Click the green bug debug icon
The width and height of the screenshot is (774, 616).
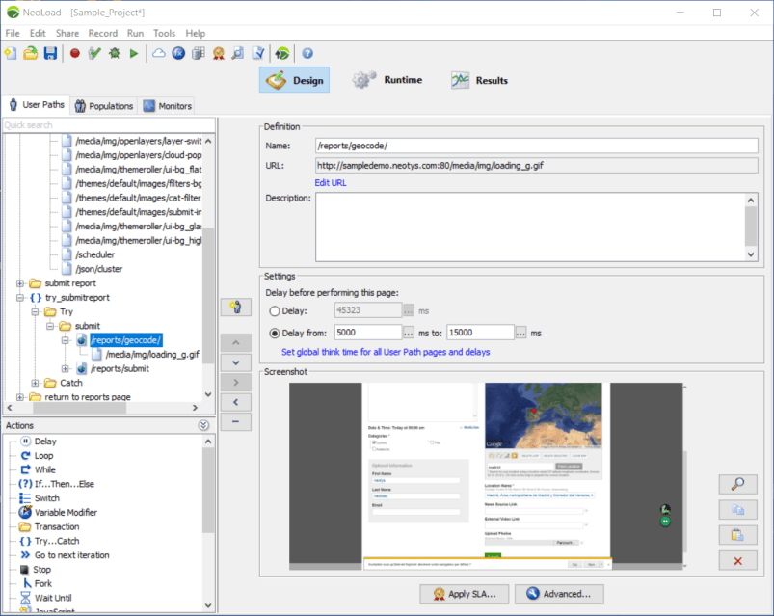pos(114,54)
